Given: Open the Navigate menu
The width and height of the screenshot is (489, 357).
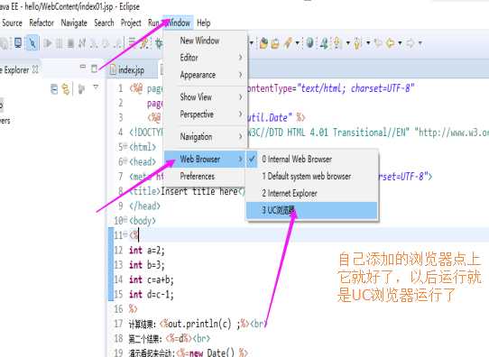Looking at the screenshot, I should tap(74, 23).
